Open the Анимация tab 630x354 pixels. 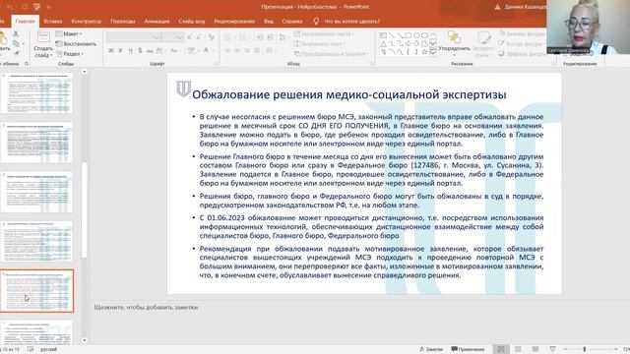tap(157, 22)
